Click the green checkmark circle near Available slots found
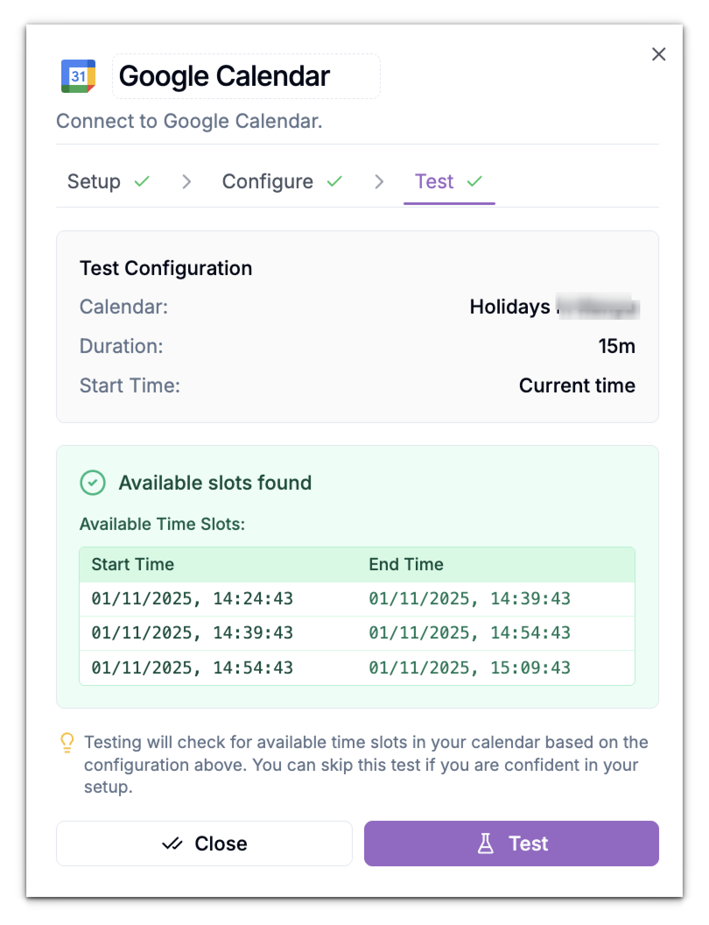The height and width of the screenshot is (925, 709). 92,483
